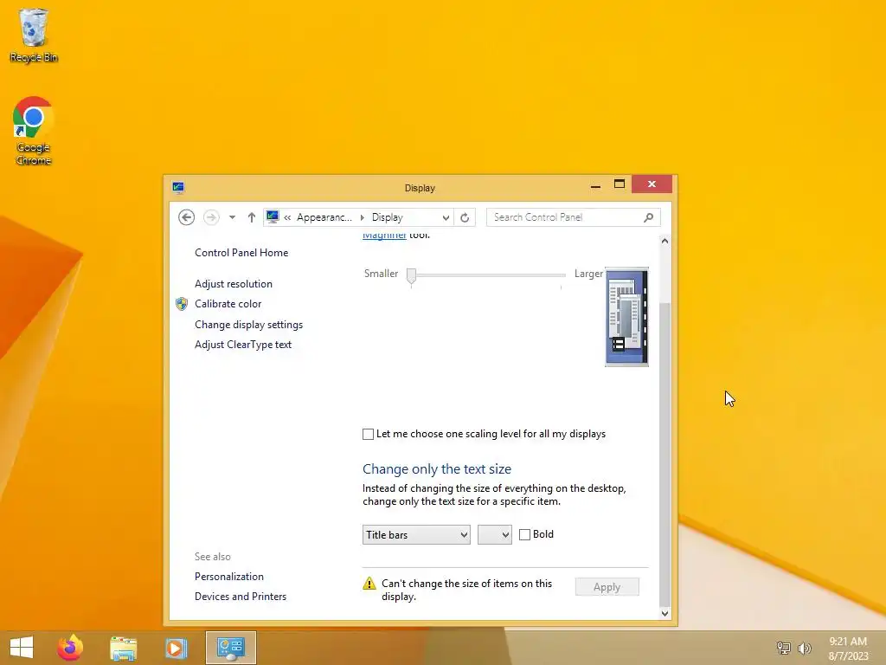
Task: Click the 'See also' label
Action: (213, 557)
